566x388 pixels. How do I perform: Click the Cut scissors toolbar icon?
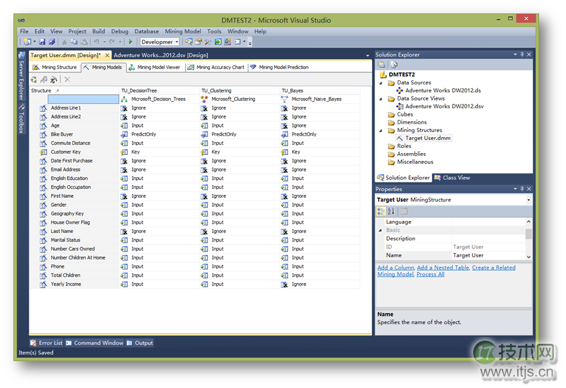[64, 42]
